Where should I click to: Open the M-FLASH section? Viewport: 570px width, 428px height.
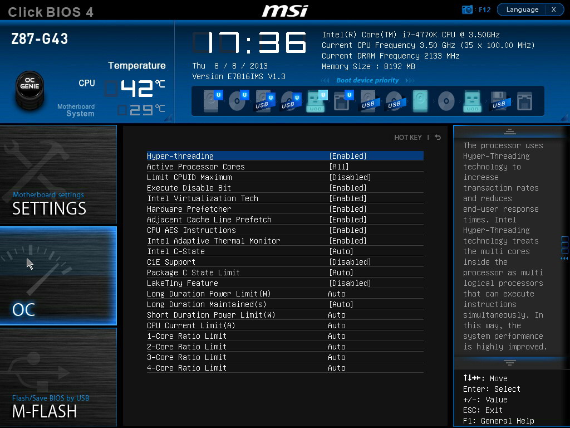(x=58, y=377)
